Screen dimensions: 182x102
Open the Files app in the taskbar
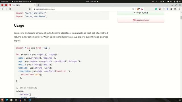click(x=11, y=100)
